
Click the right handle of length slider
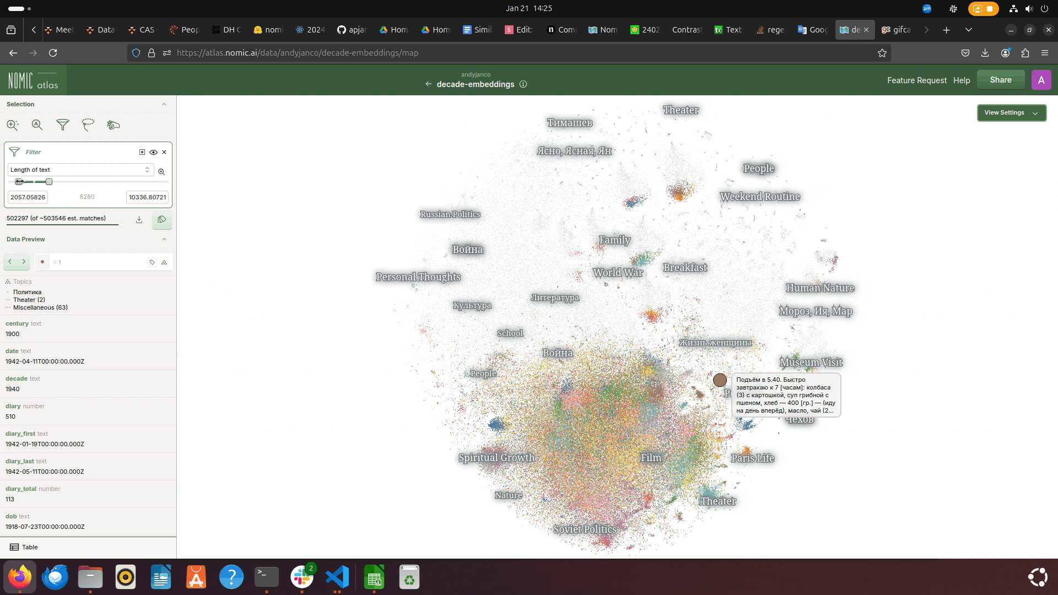click(x=49, y=182)
